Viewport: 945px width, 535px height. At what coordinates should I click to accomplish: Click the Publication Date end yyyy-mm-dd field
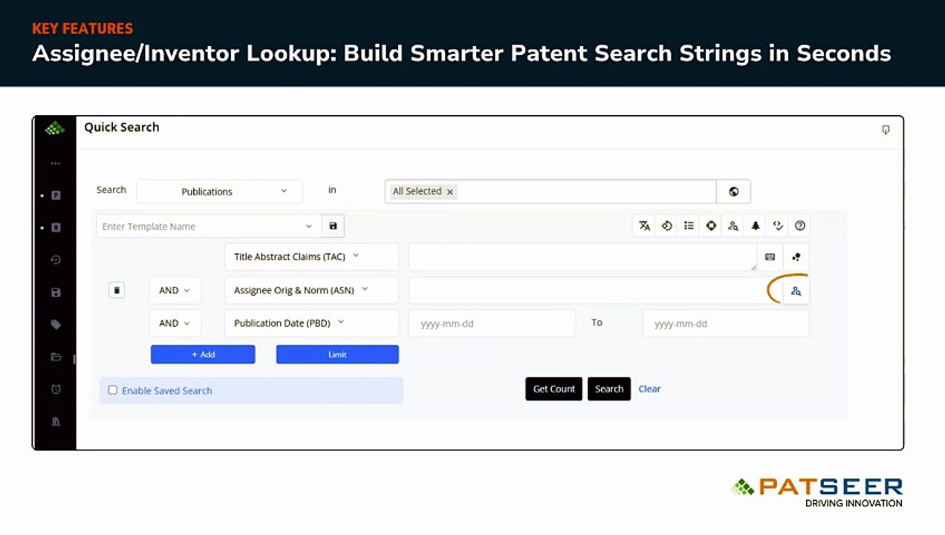(726, 323)
